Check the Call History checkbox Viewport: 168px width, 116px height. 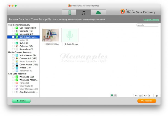click(13, 28)
